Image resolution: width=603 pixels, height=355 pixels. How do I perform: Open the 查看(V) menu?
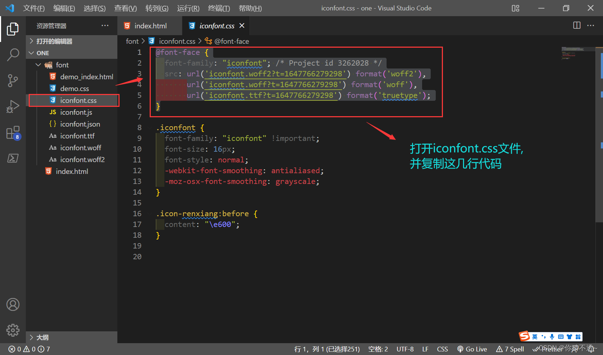pos(126,8)
